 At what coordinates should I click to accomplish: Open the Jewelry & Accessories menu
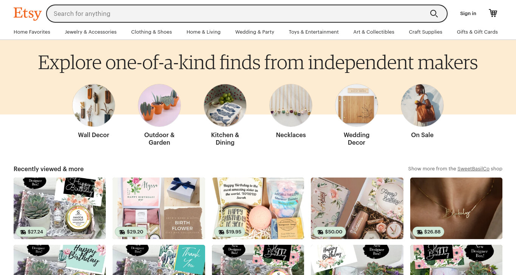click(x=91, y=32)
